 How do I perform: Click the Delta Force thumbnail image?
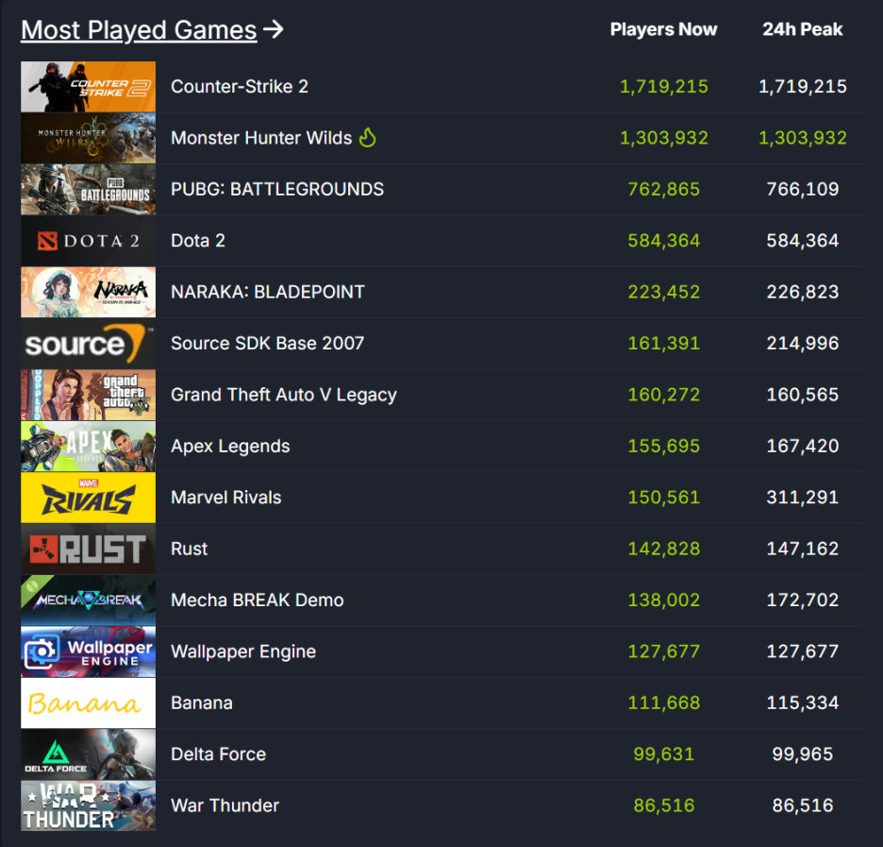(89, 754)
